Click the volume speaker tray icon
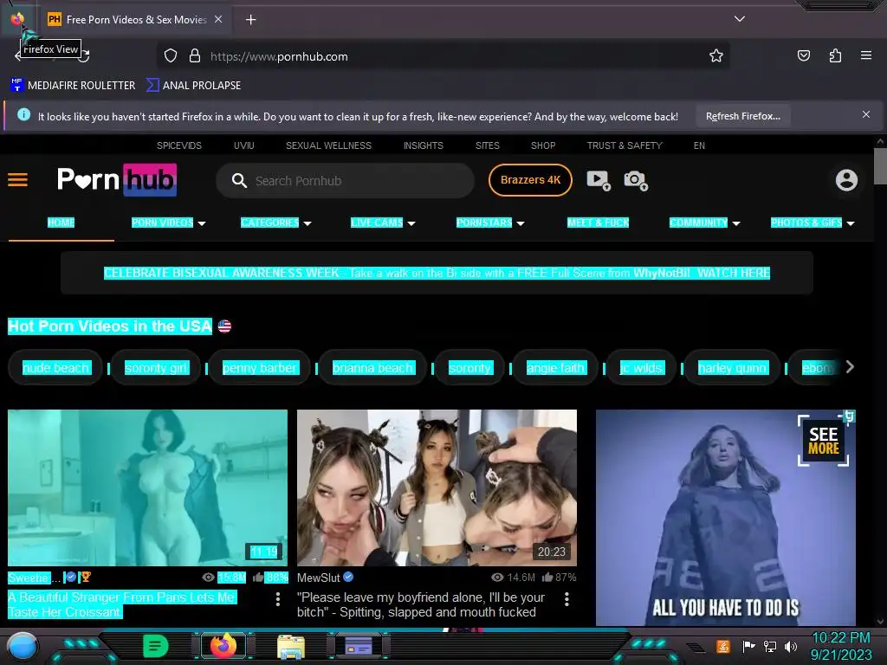The height and width of the screenshot is (665, 887). (790, 646)
